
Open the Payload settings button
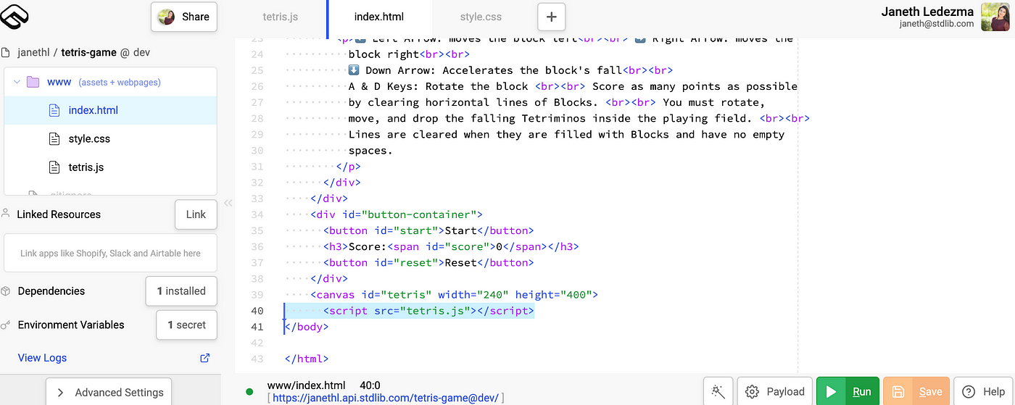[x=775, y=392]
